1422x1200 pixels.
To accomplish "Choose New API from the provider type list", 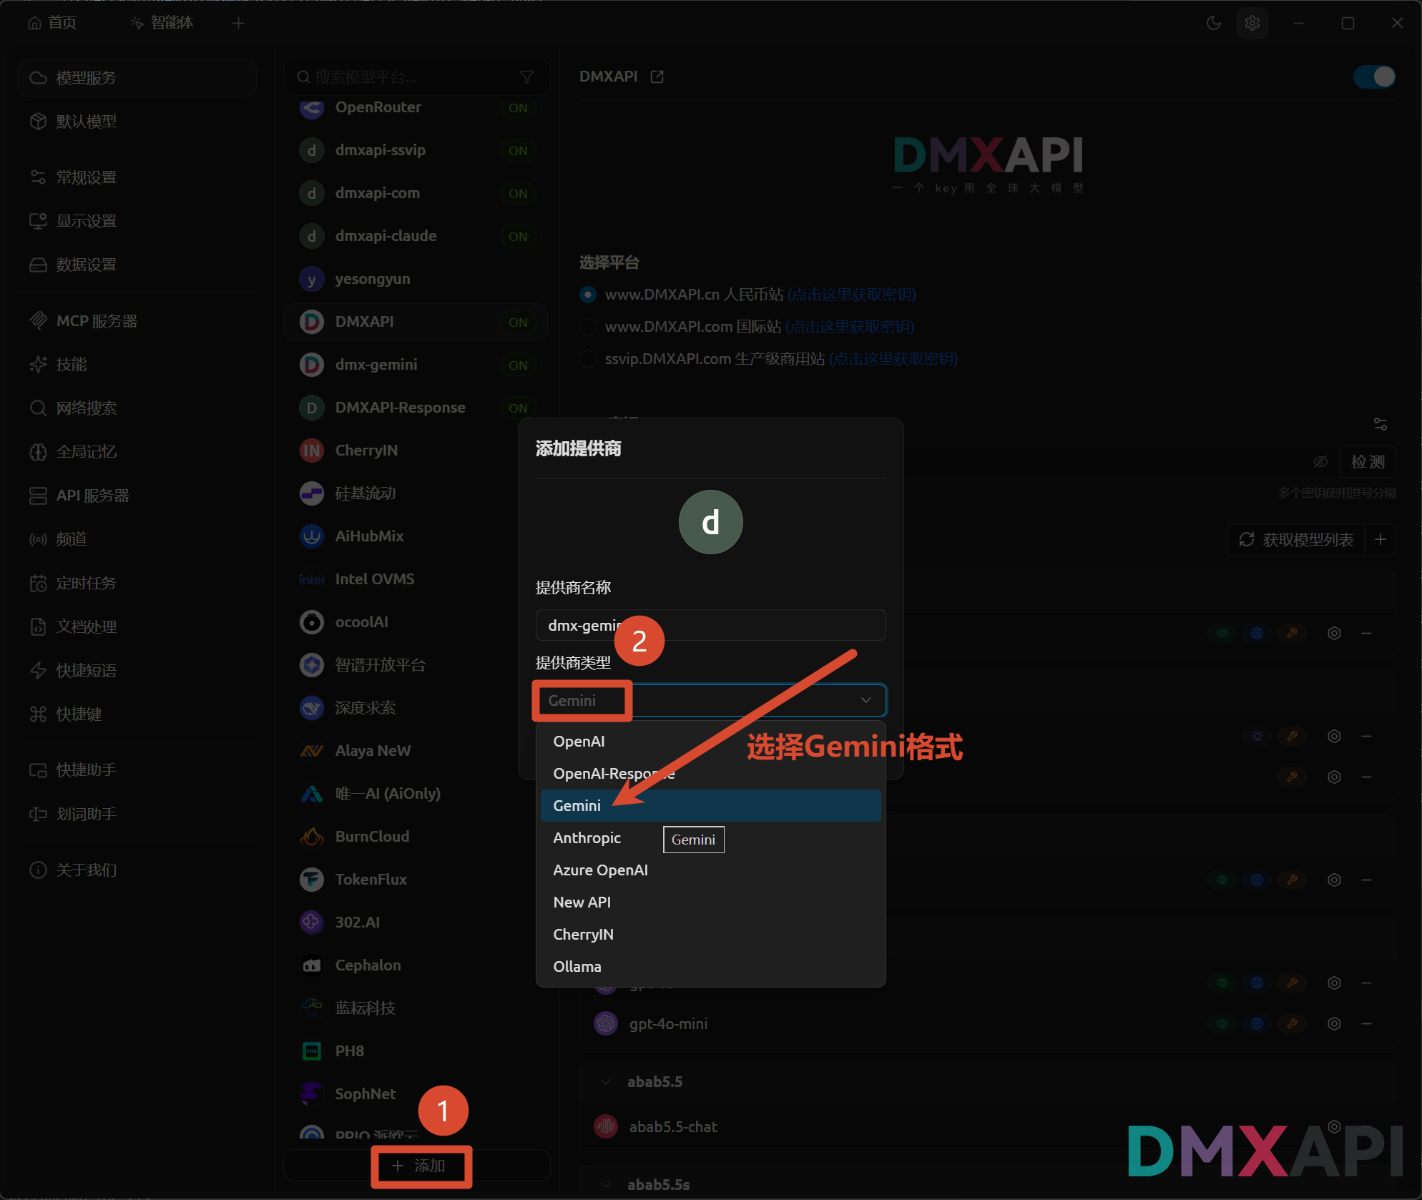I will tap(710, 903).
